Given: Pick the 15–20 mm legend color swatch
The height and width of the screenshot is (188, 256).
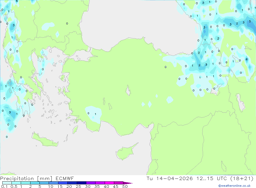Looking at the screenshot, I should point(63,183).
